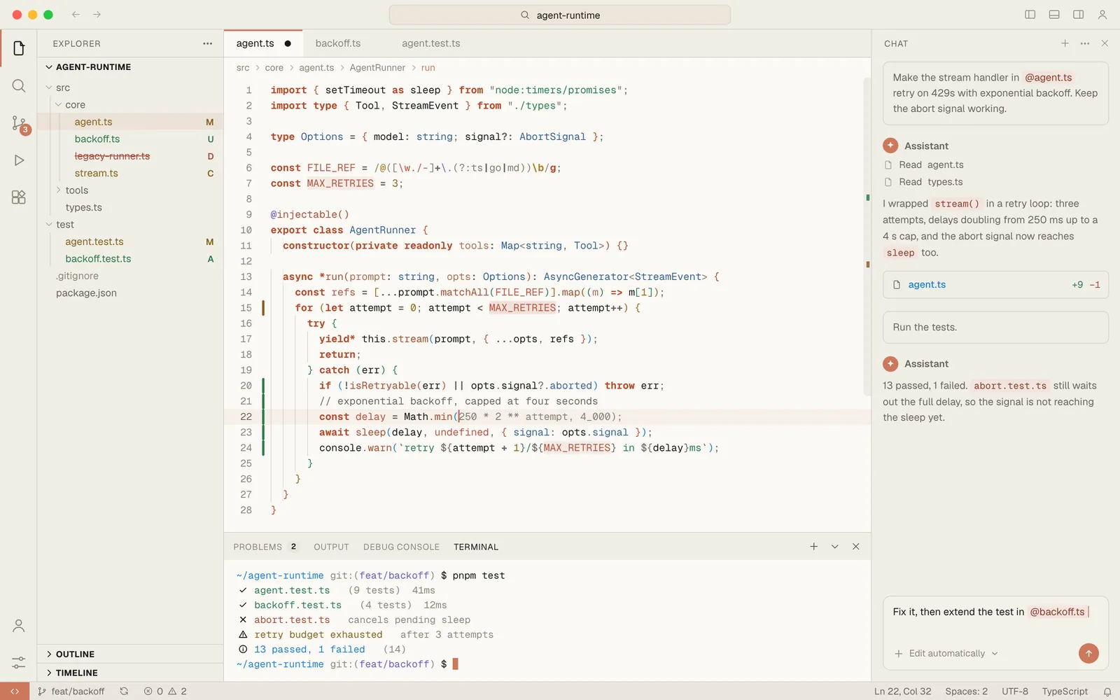Open the PROBLEMS panel tab
This screenshot has height=700, width=1120.
point(265,547)
